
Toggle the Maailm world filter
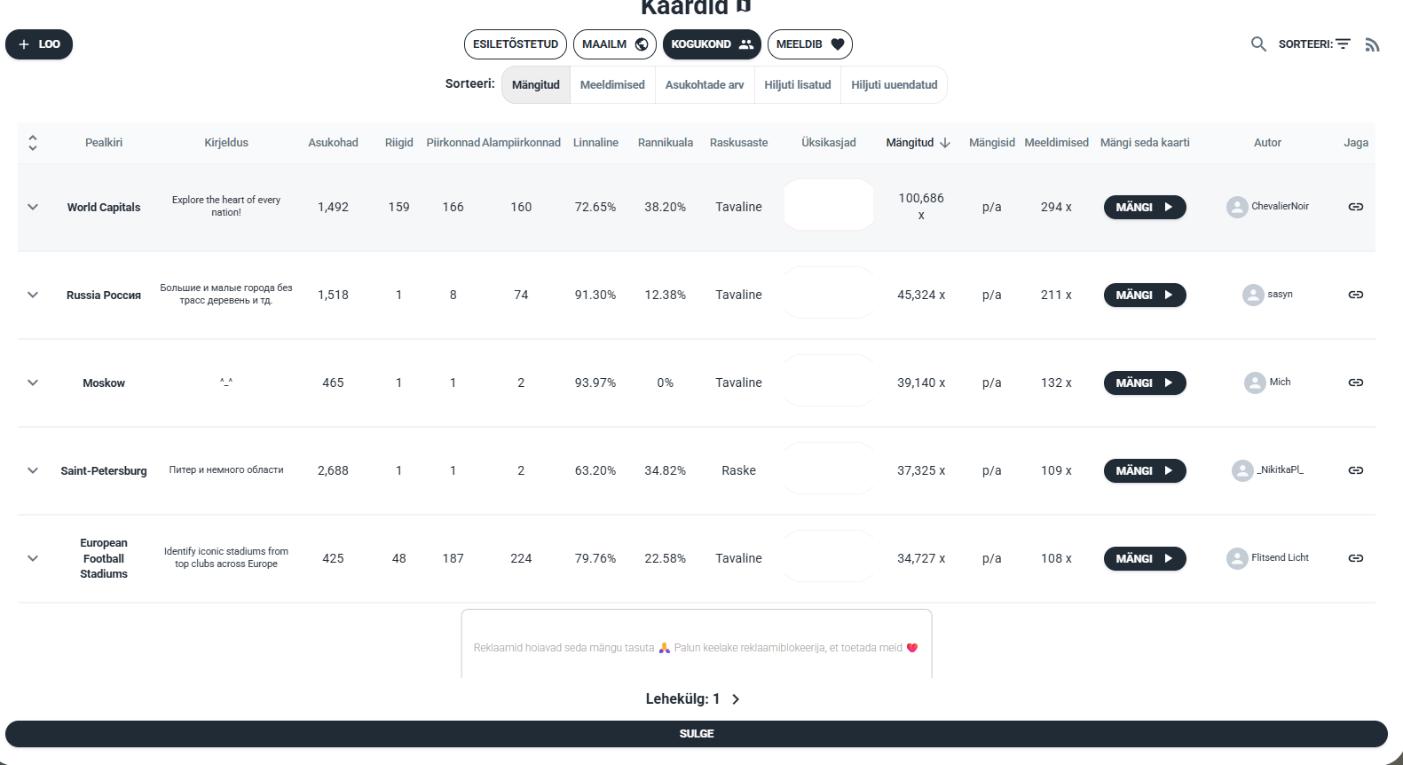coord(614,44)
